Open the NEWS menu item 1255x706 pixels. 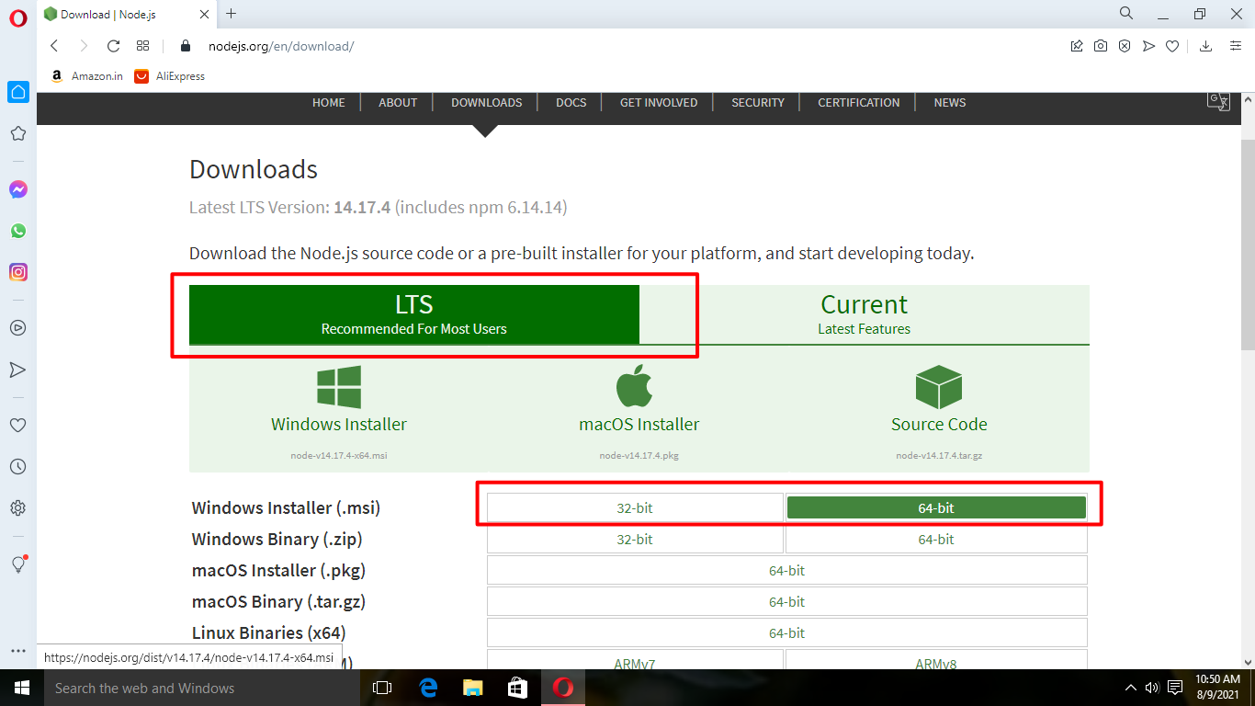[x=950, y=103]
